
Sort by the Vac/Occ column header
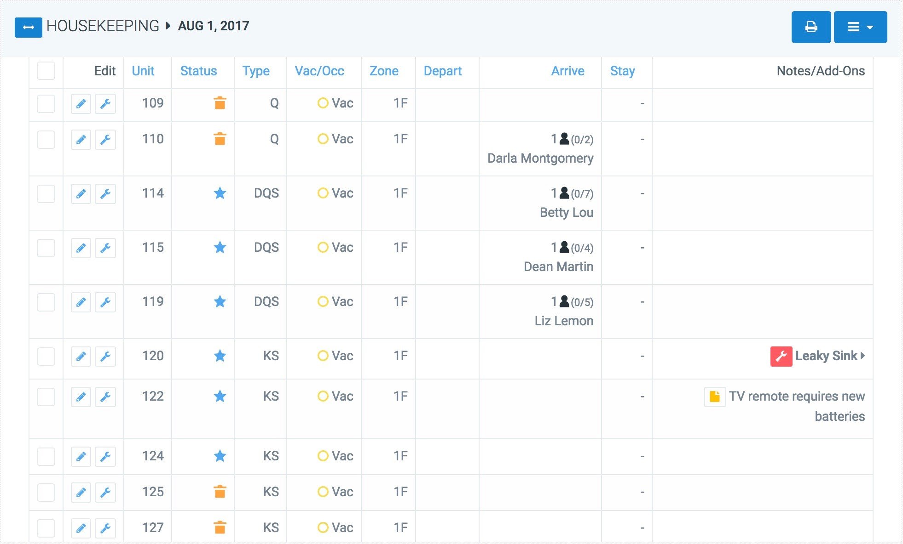coord(319,71)
